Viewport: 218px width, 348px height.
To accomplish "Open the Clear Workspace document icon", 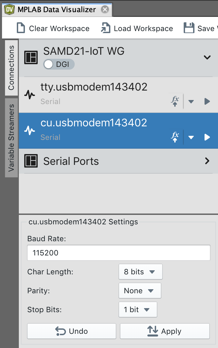I will [21, 28].
